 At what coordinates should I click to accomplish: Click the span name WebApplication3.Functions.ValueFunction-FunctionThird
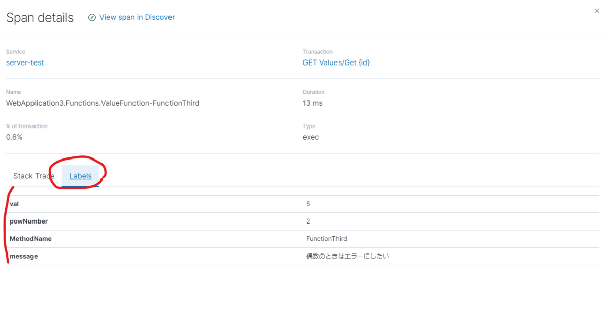pos(103,103)
